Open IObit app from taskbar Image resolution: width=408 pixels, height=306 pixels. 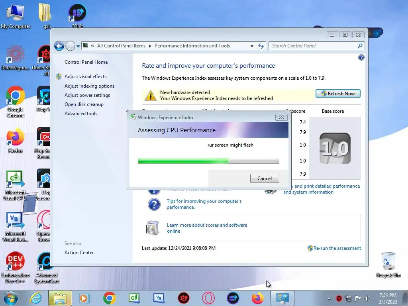coord(233,298)
